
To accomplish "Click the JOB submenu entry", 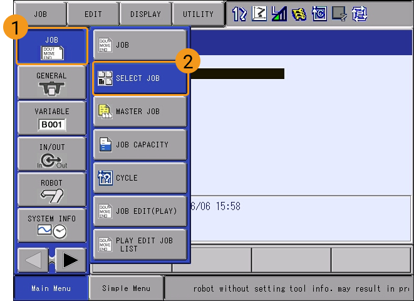I will pyautogui.click(x=140, y=45).
